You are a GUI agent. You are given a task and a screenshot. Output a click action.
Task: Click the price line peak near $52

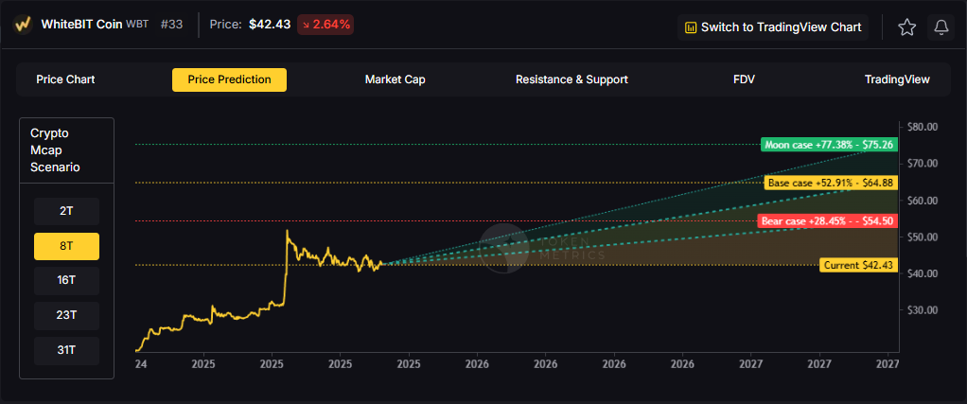coord(287,231)
